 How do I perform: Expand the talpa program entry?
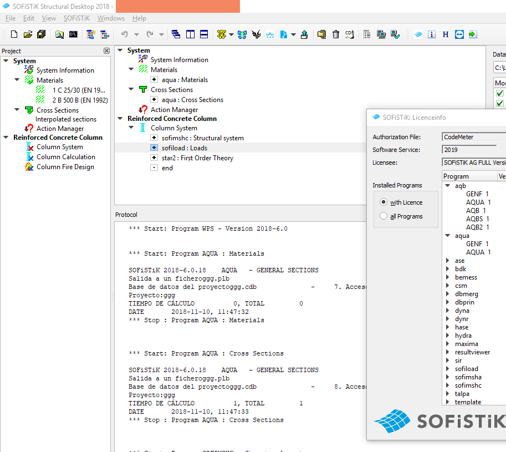(x=448, y=393)
